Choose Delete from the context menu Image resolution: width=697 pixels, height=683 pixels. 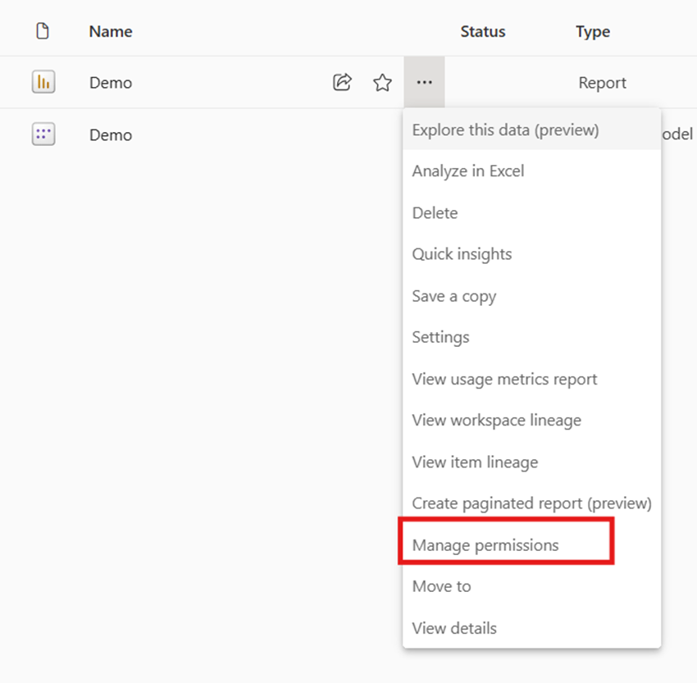[x=531, y=213]
